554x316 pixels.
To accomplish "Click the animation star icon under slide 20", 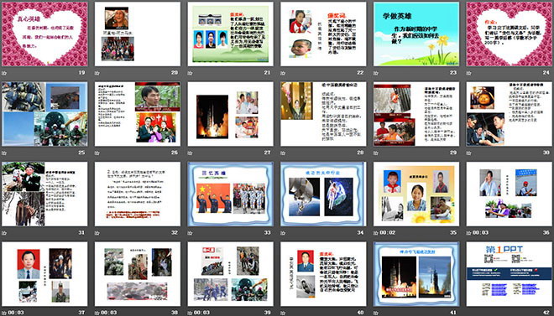I will pos(97,73).
